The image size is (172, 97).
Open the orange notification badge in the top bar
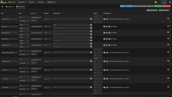tap(156, 2)
